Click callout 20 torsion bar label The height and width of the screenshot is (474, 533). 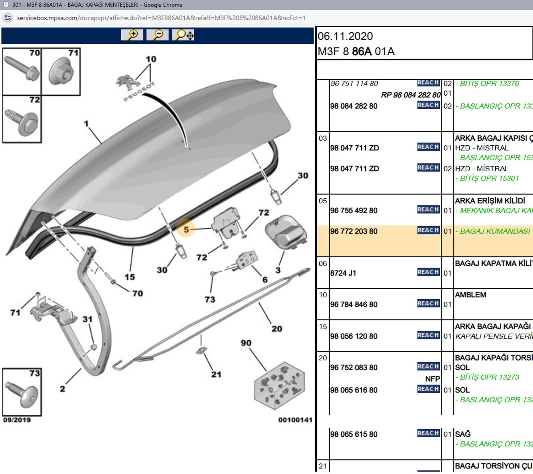click(277, 329)
